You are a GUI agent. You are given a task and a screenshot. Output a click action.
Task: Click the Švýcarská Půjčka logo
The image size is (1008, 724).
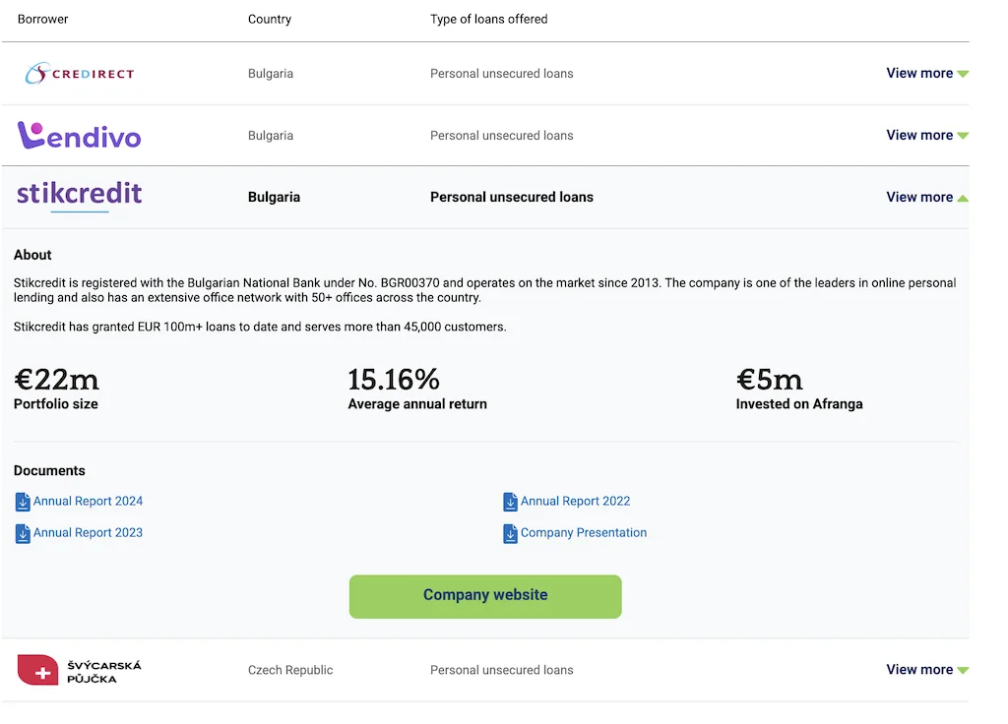[x=79, y=671]
